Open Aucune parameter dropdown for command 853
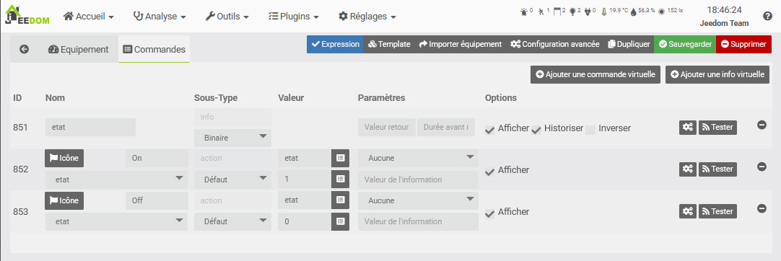This screenshot has width=781, height=261. [x=418, y=200]
